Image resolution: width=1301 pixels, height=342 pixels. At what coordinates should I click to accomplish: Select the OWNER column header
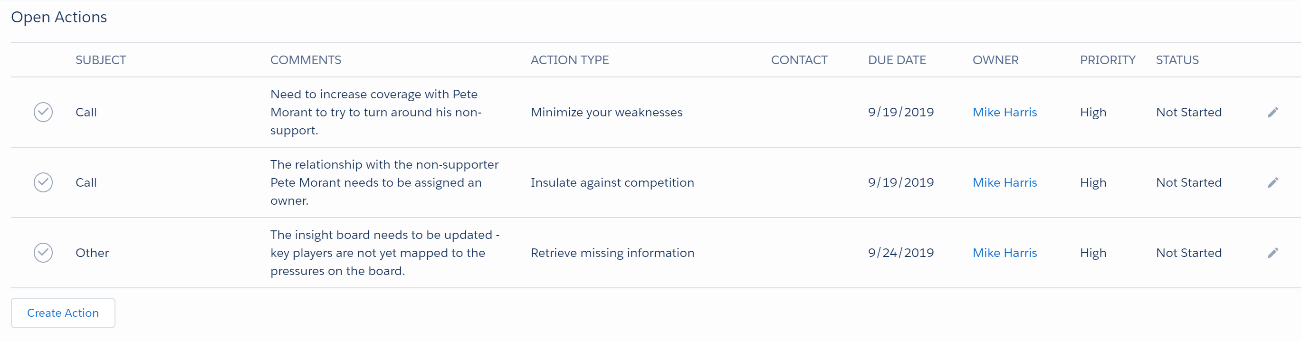pos(995,60)
